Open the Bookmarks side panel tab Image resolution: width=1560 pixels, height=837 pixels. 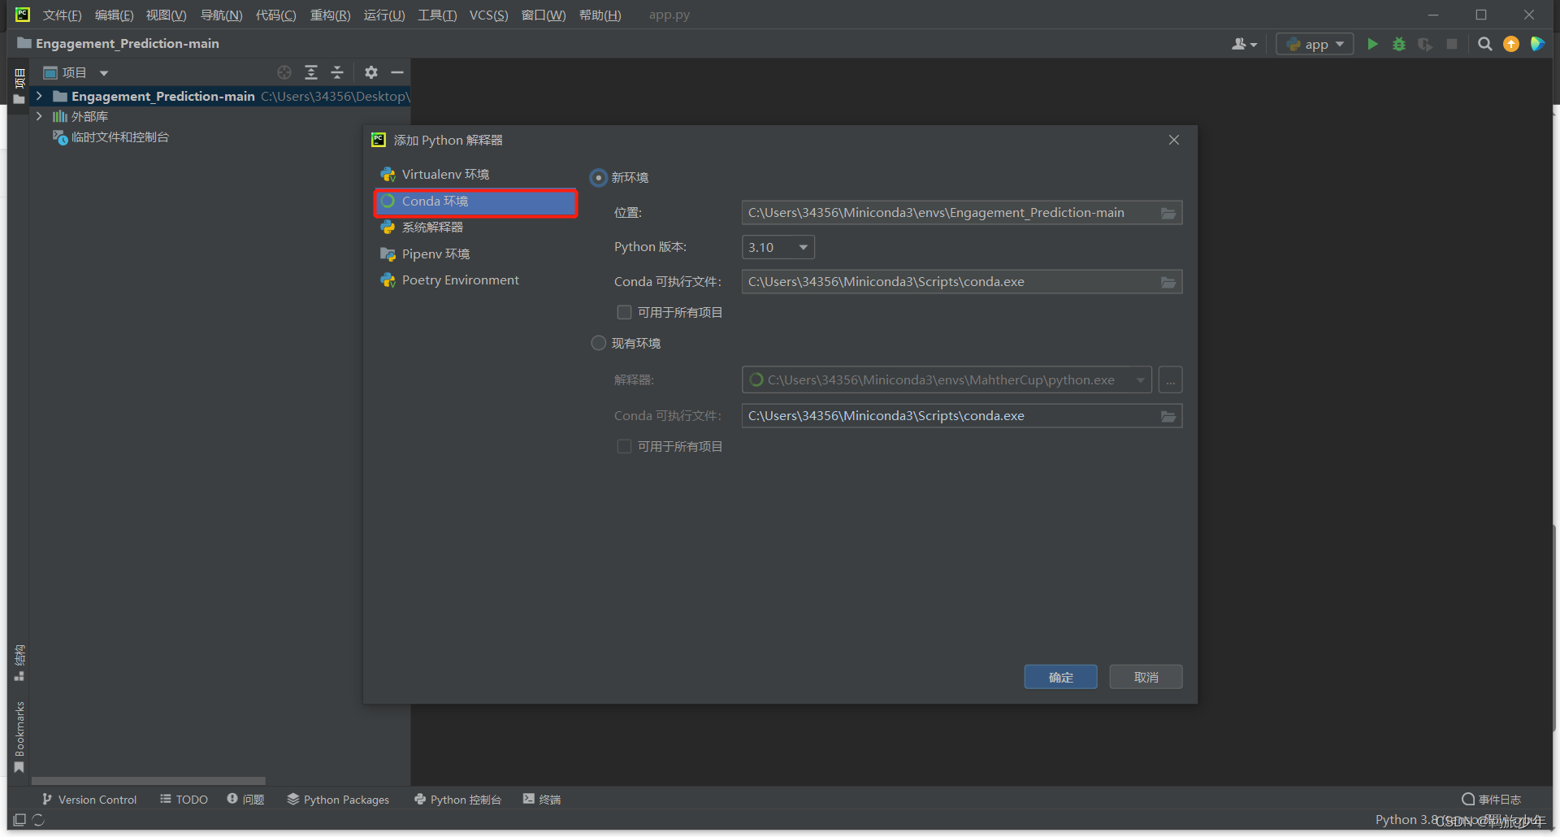[19, 737]
